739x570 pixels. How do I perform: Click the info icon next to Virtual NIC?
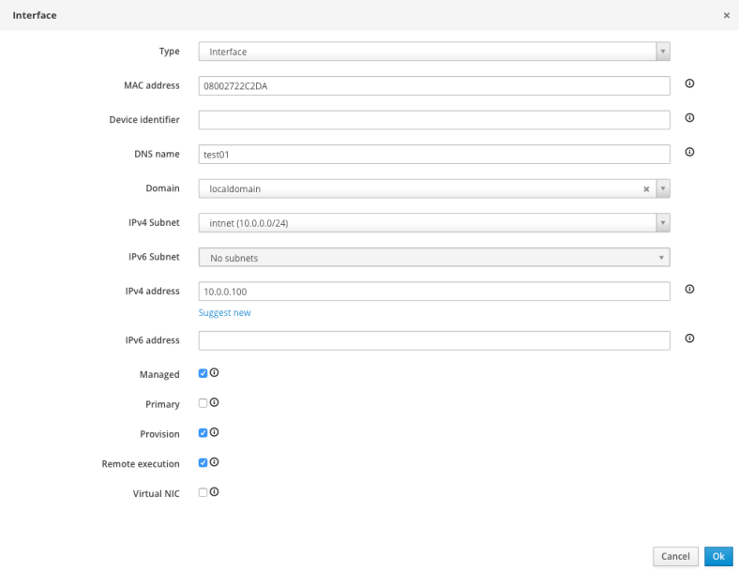214,492
